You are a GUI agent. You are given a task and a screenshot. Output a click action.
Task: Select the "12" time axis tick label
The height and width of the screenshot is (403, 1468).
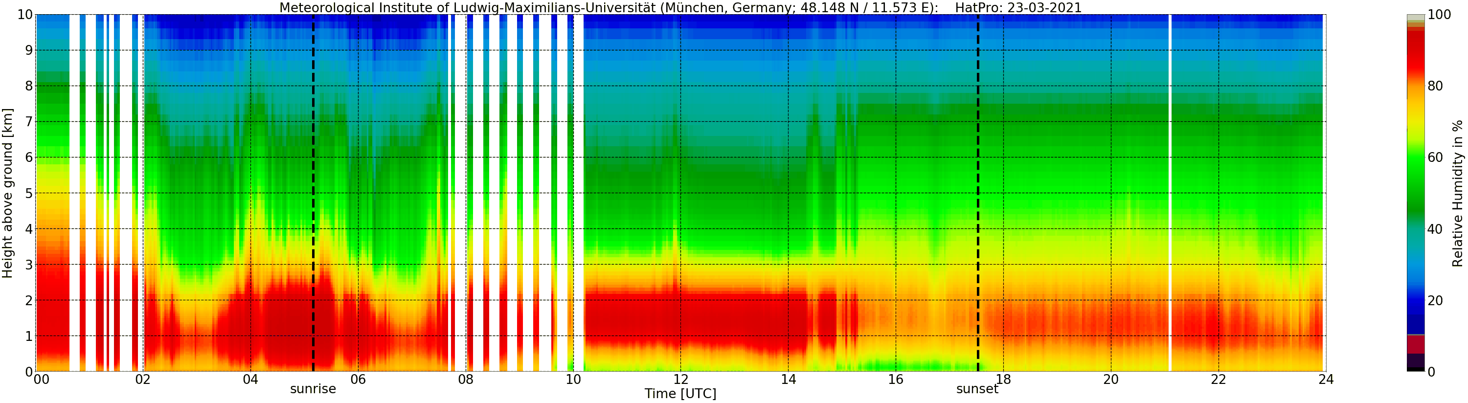pos(680,380)
